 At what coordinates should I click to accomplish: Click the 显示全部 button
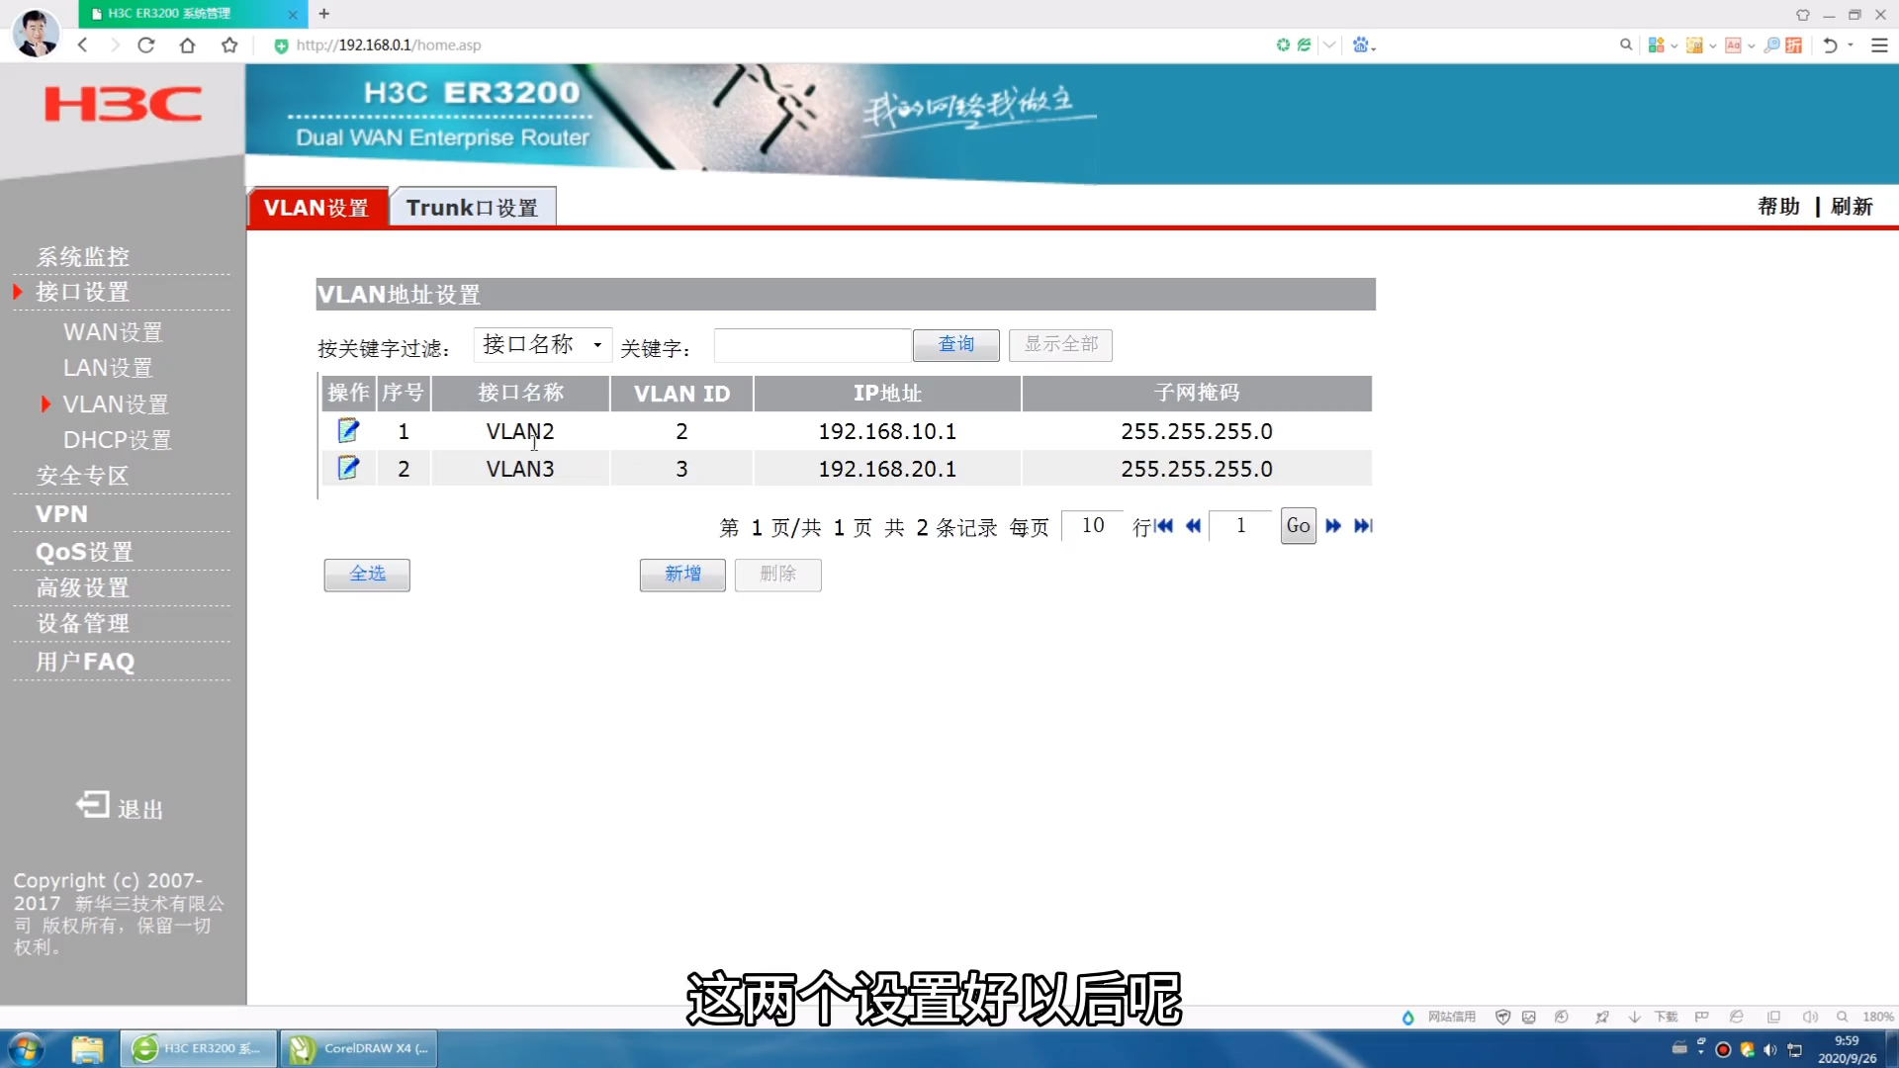[x=1060, y=344]
